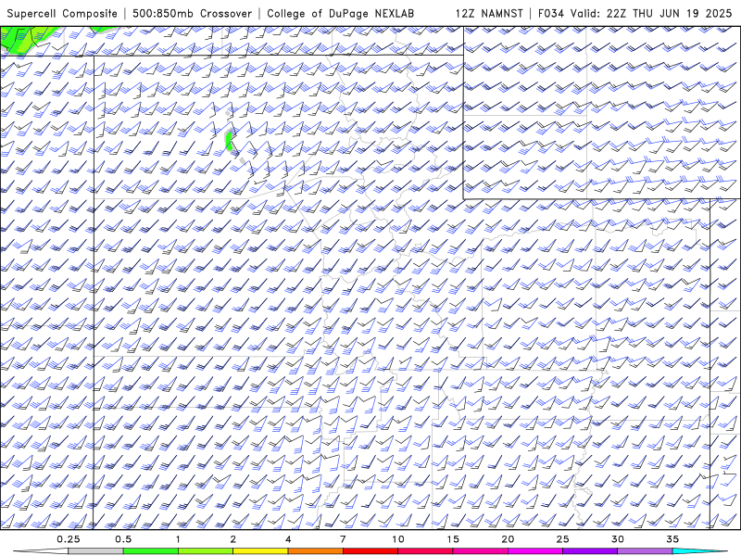Click the legend value '10'
Viewport: 741px width, 556px height.
398,539
